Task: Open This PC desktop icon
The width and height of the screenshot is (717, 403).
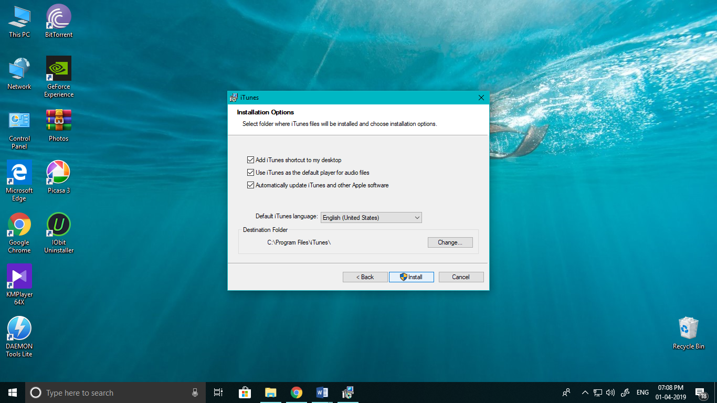Action: [19, 22]
